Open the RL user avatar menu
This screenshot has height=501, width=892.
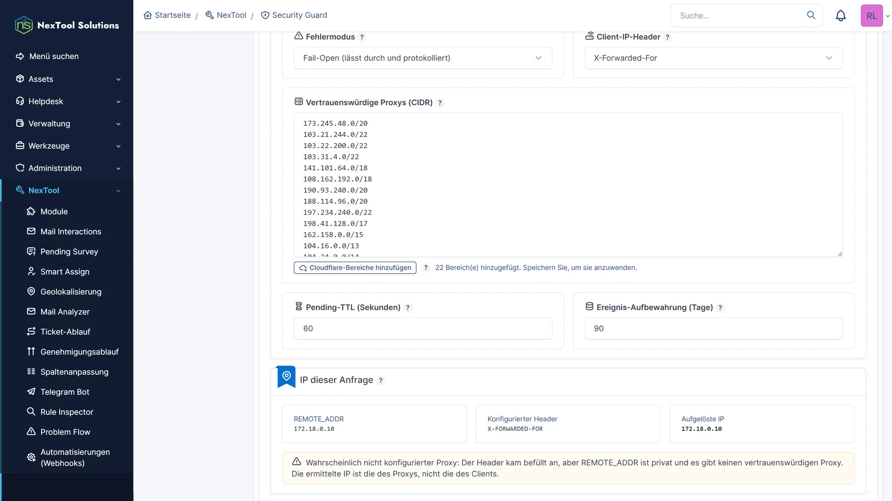[x=872, y=16]
